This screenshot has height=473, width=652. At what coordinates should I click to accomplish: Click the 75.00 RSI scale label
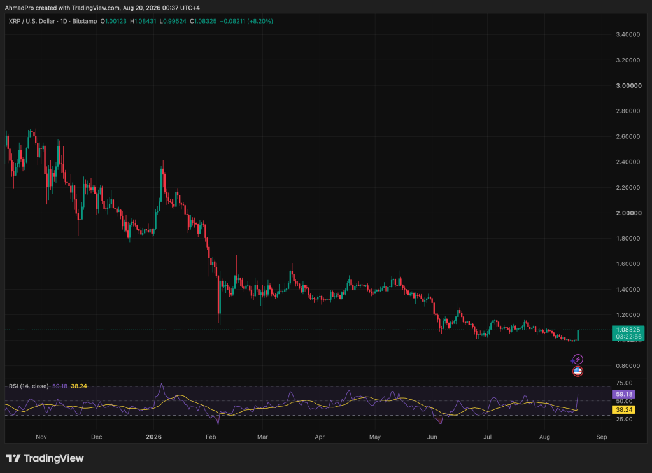pyautogui.click(x=624, y=383)
